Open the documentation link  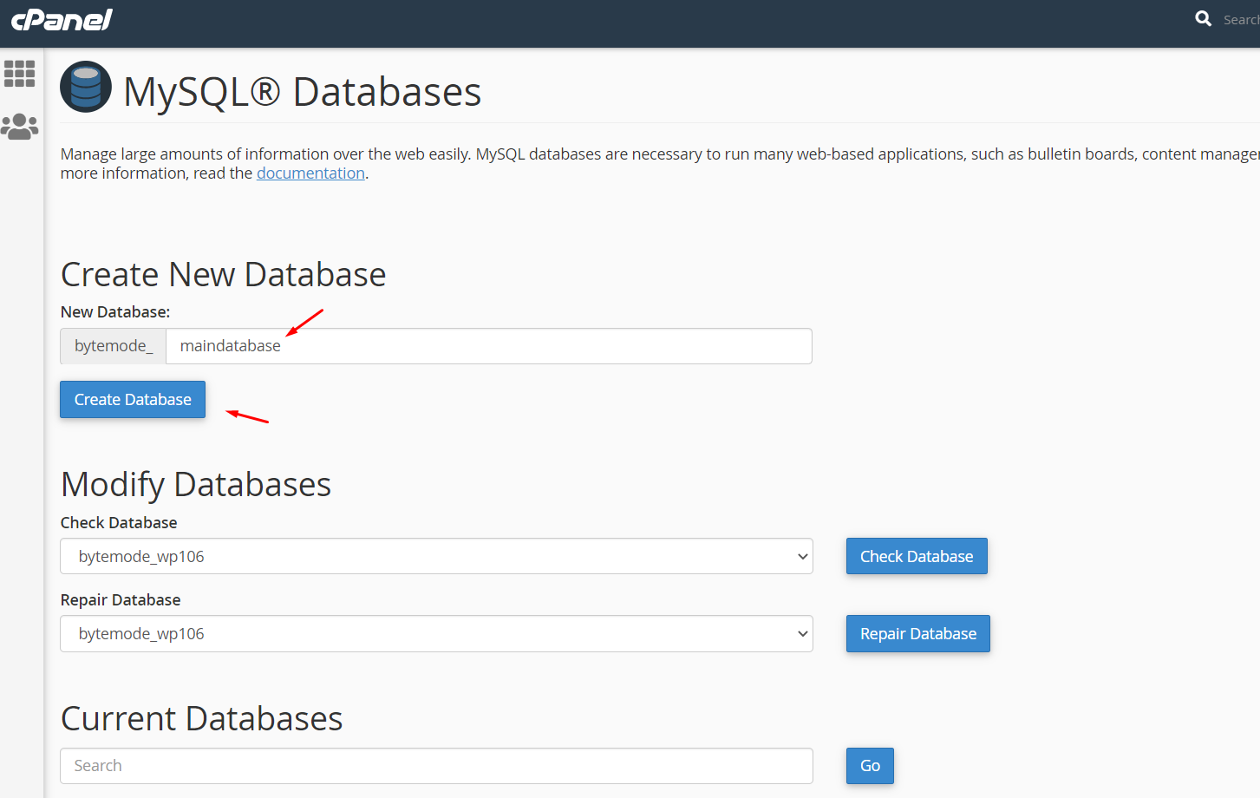pyautogui.click(x=310, y=173)
